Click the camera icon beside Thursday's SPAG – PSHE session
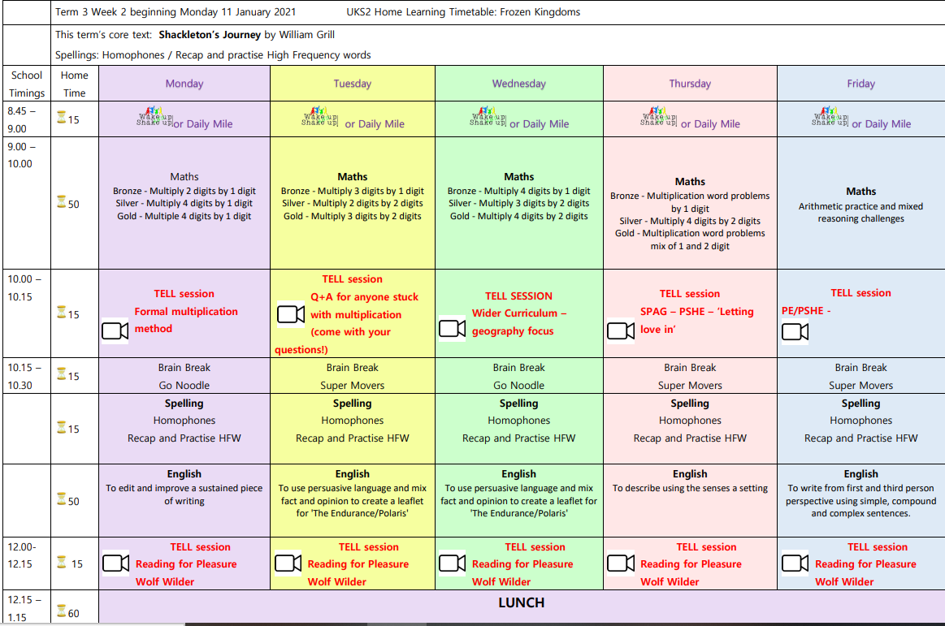Image resolution: width=945 pixels, height=626 pixels. 621,330
